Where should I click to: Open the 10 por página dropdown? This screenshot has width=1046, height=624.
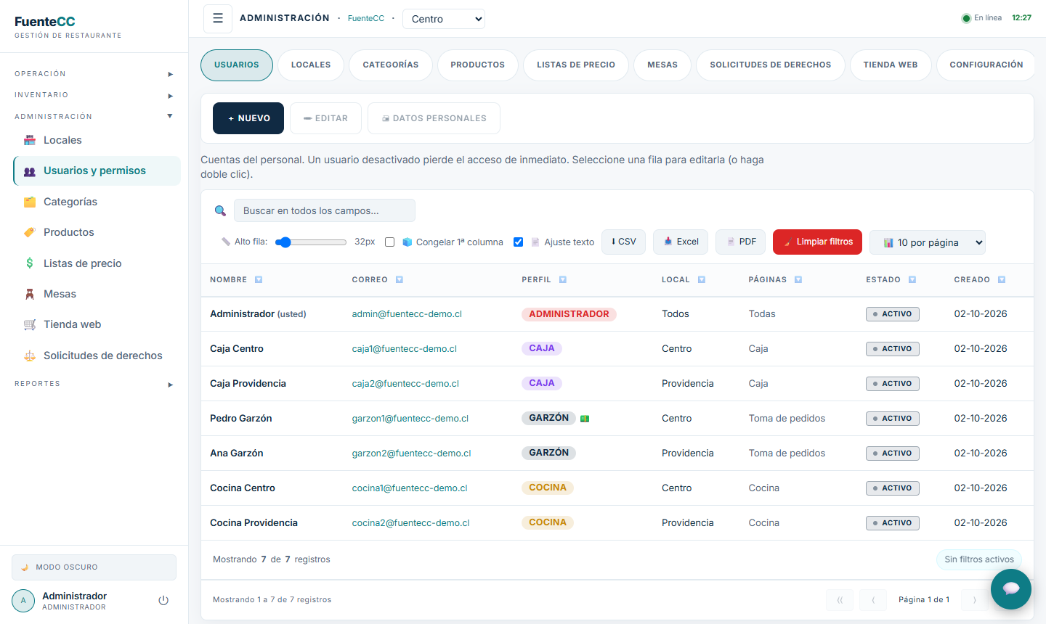click(928, 242)
